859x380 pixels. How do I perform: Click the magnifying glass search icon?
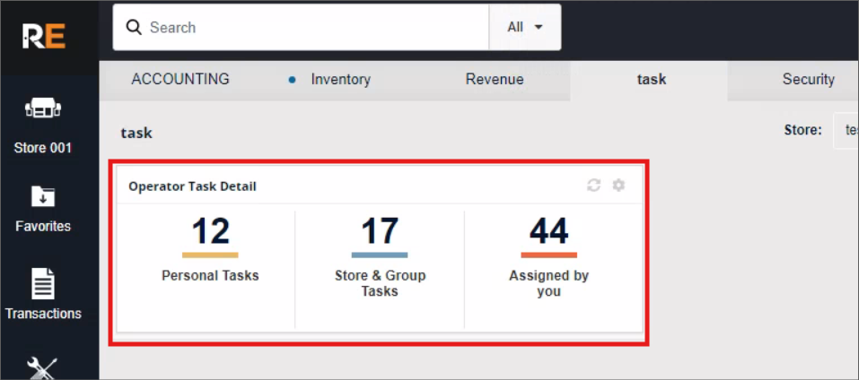pyautogui.click(x=135, y=28)
